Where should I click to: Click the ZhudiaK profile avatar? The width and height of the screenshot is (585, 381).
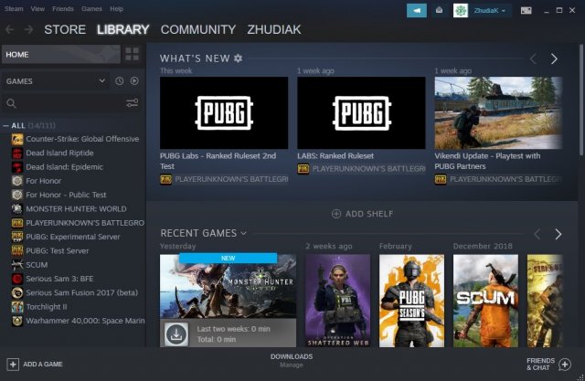(461, 10)
